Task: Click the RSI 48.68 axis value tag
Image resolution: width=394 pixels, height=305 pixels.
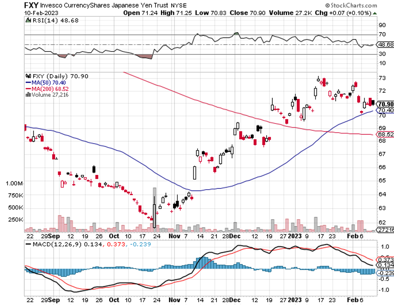Action: pyautogui.click(x=385, y=44)
